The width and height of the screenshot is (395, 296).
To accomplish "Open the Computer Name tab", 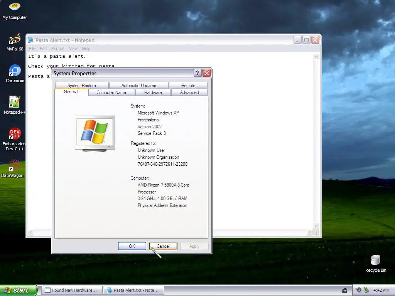I will tap(111, 92).
